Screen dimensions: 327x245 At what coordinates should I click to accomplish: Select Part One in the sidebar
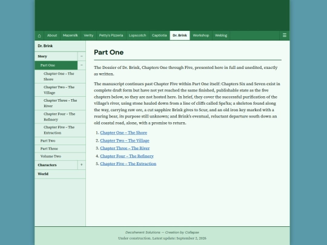click(x=56, y=65)
